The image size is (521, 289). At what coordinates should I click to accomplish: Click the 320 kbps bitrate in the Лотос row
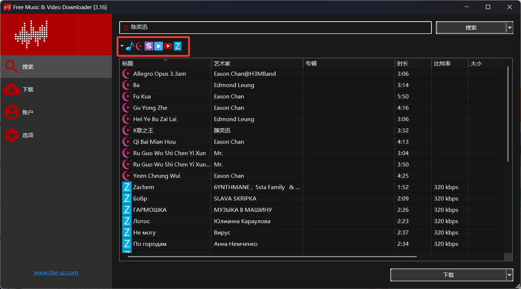click(x=446, y=221)
